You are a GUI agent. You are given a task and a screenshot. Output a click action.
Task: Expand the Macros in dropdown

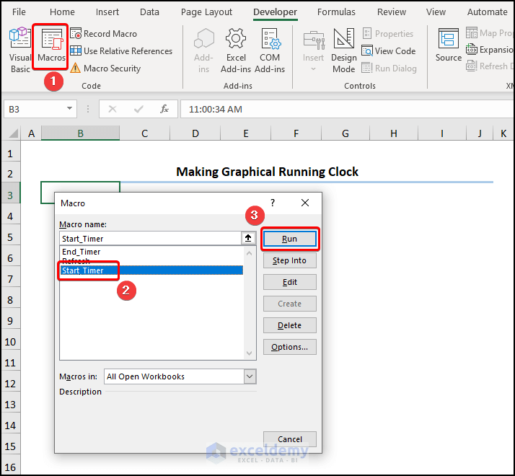tap(250, 376)
